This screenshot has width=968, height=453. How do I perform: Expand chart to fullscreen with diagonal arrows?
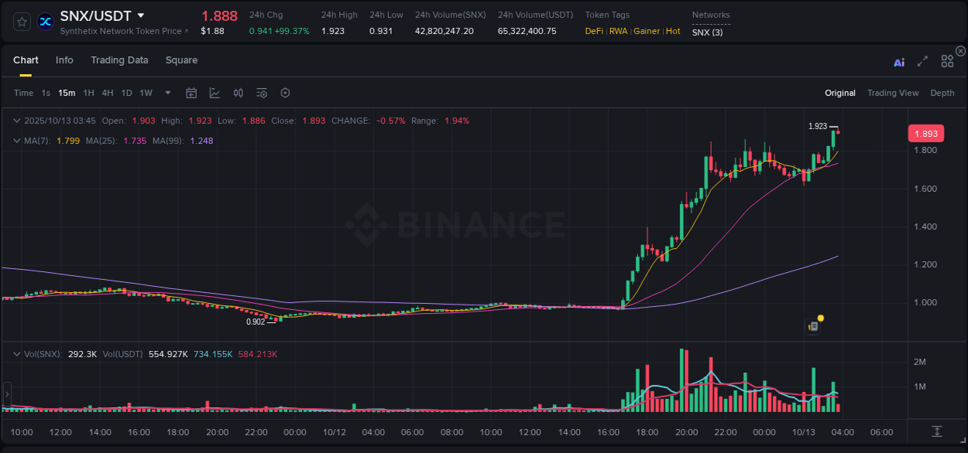click(x=922, y=61)
